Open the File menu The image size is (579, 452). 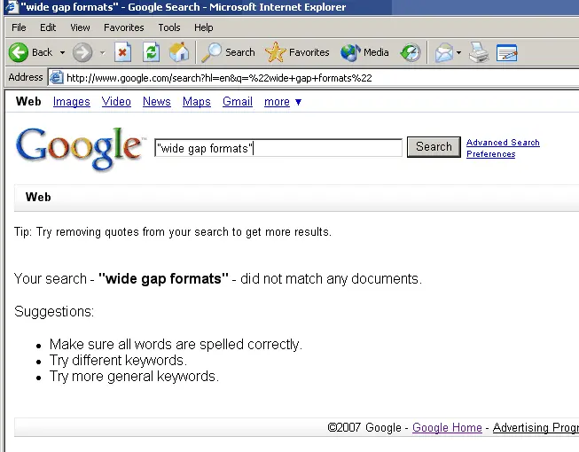tap(19, 27)
